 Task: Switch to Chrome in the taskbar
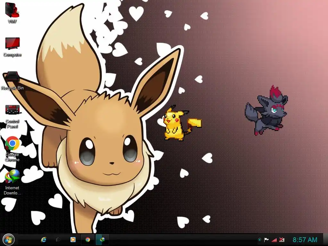click(88, 240)
